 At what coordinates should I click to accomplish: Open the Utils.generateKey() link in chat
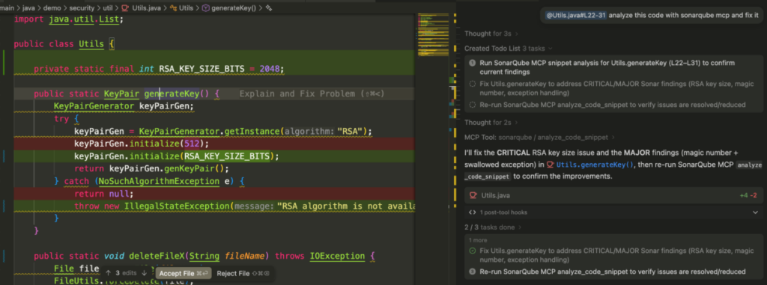pyautogui.click(x=595, y=165)
